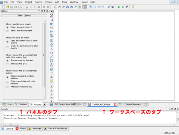Float the Options panel

coord(44,11)
